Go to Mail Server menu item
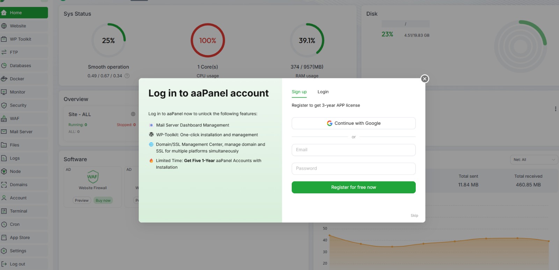Image resolution: width=559 pixels, height=270 pixels. coord(24,132)
